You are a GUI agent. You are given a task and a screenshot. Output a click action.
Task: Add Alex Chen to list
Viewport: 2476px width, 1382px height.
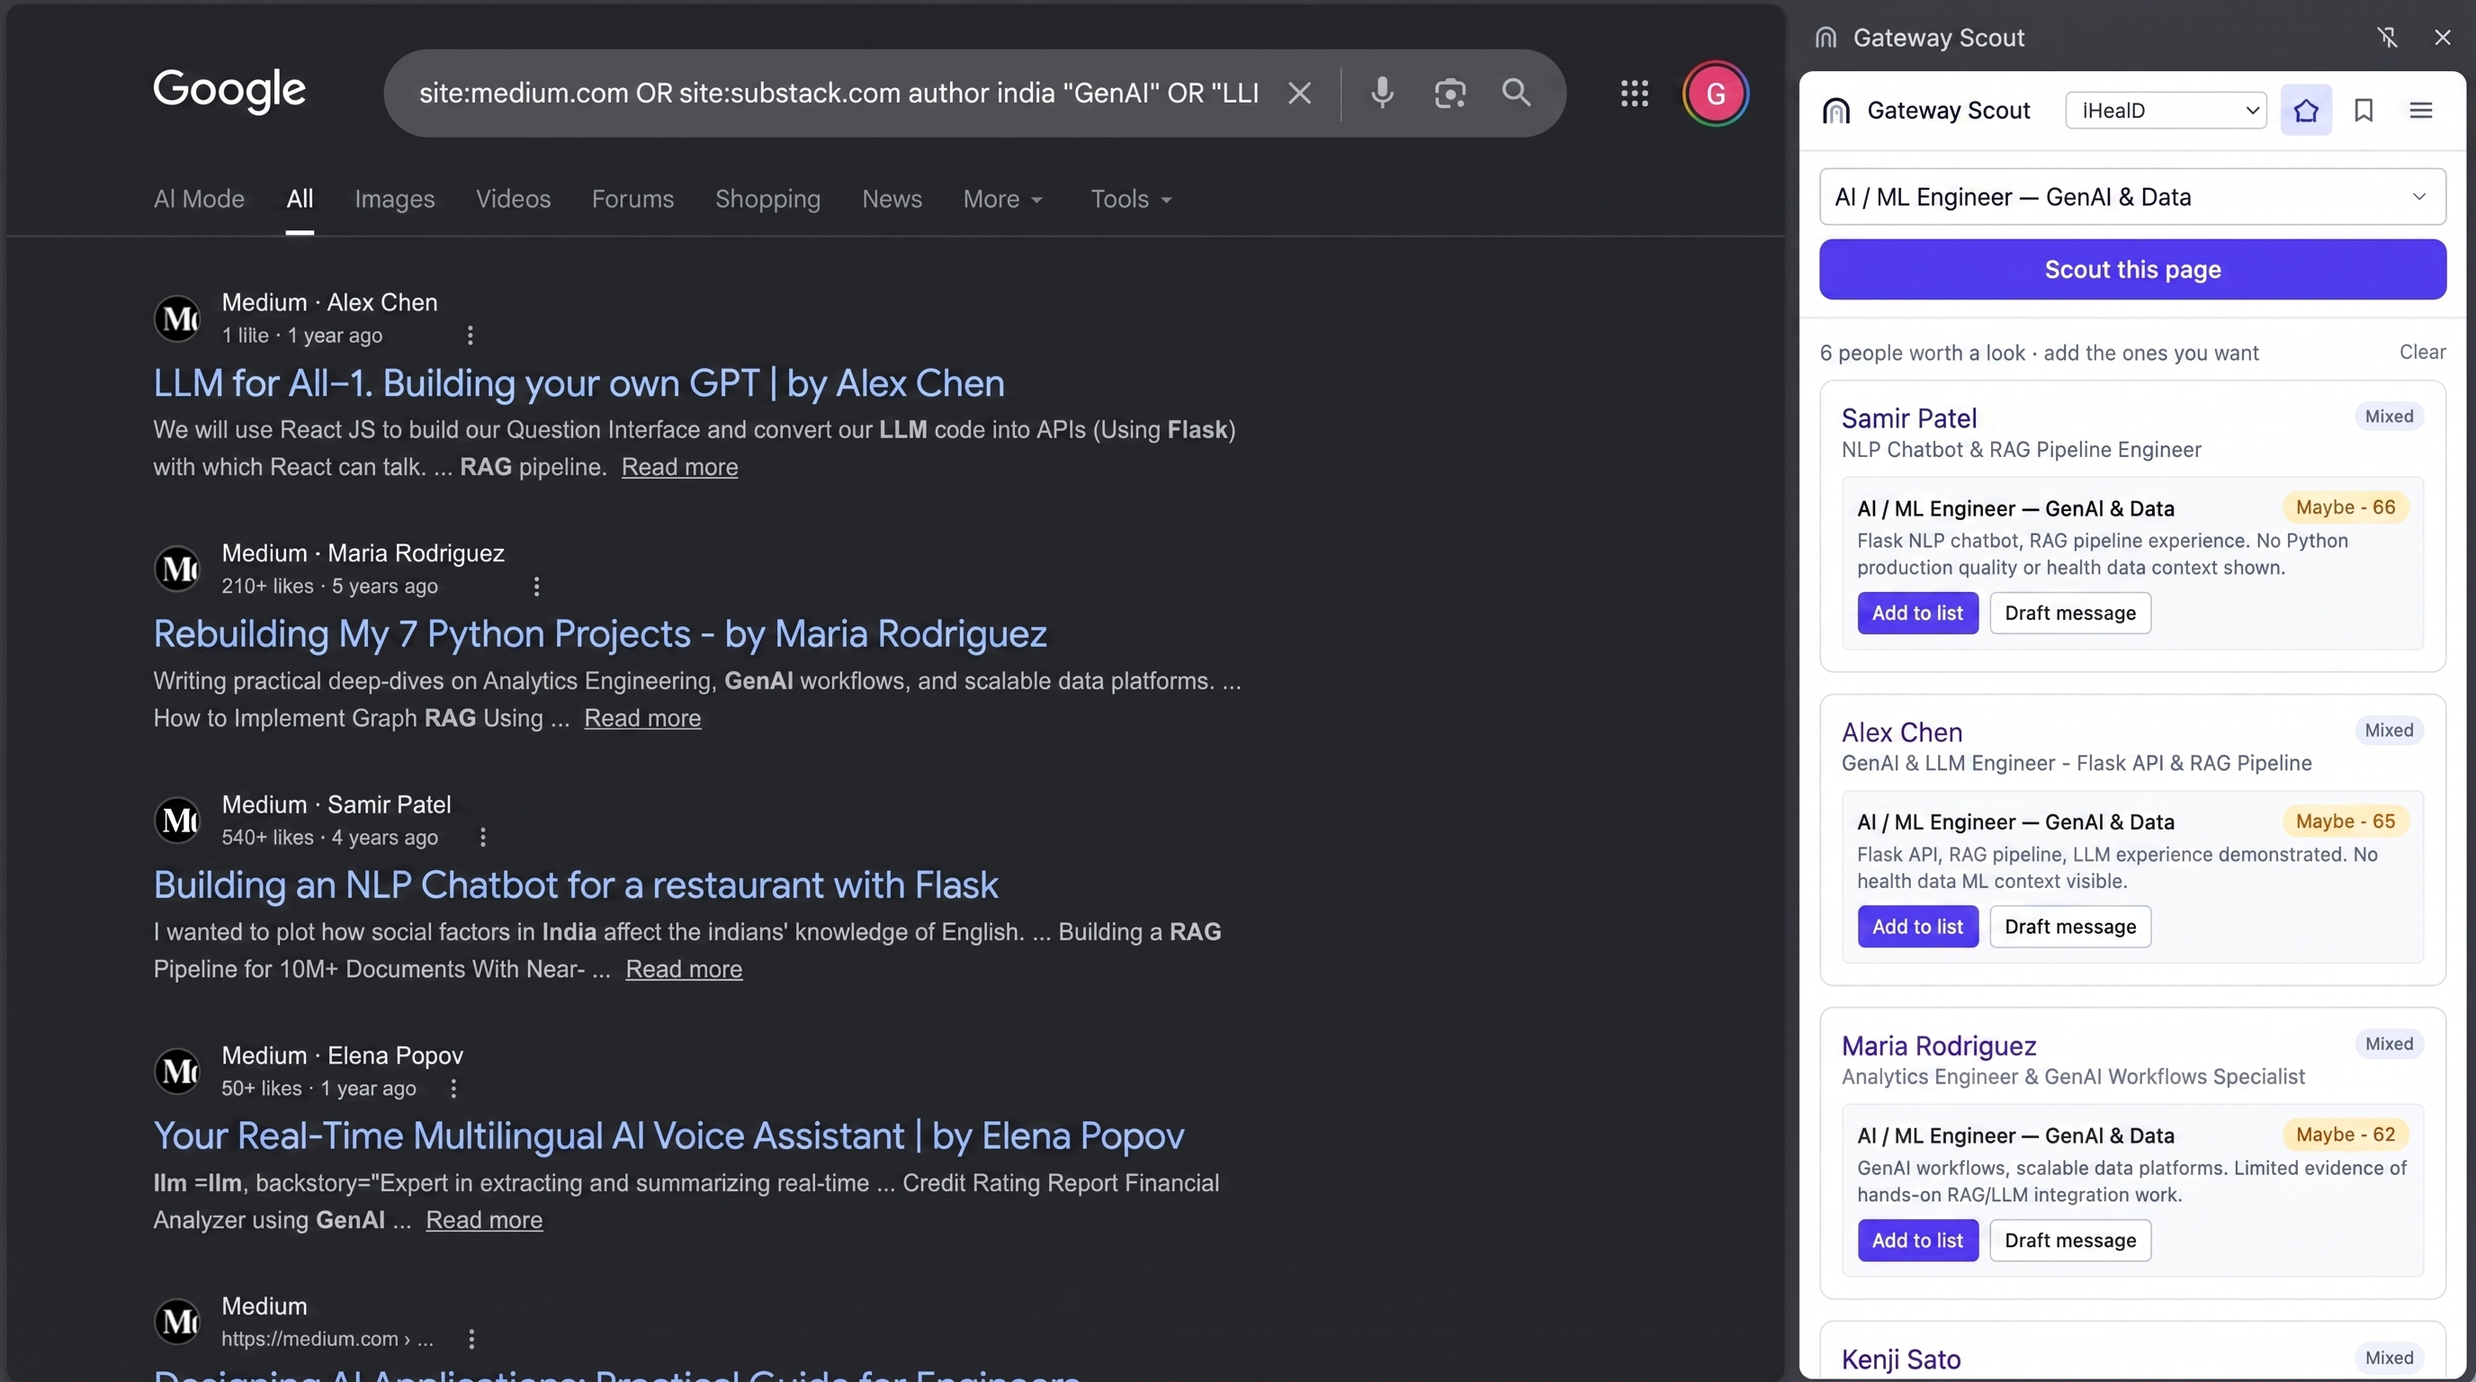click(1917, 927)
